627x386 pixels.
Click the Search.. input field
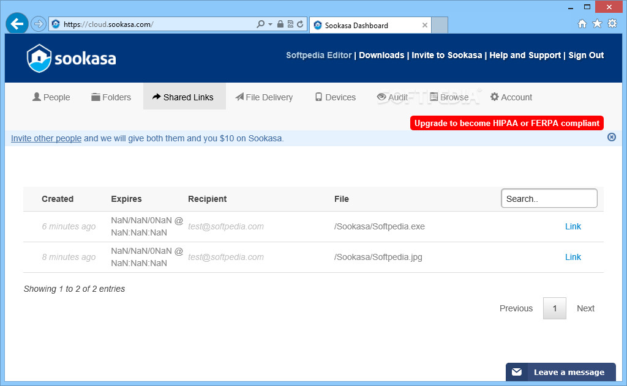pos(549,198)
